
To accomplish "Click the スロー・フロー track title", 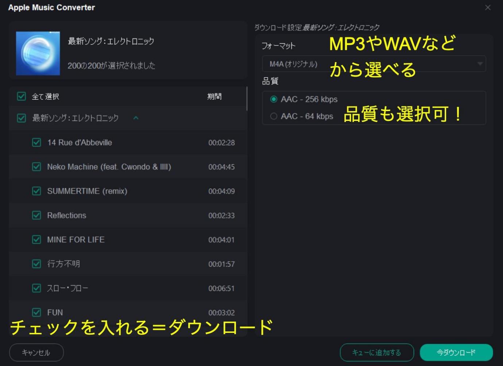I will [67, 288].
